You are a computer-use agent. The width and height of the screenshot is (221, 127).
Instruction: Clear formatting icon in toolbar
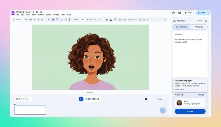tap(148, 20)
